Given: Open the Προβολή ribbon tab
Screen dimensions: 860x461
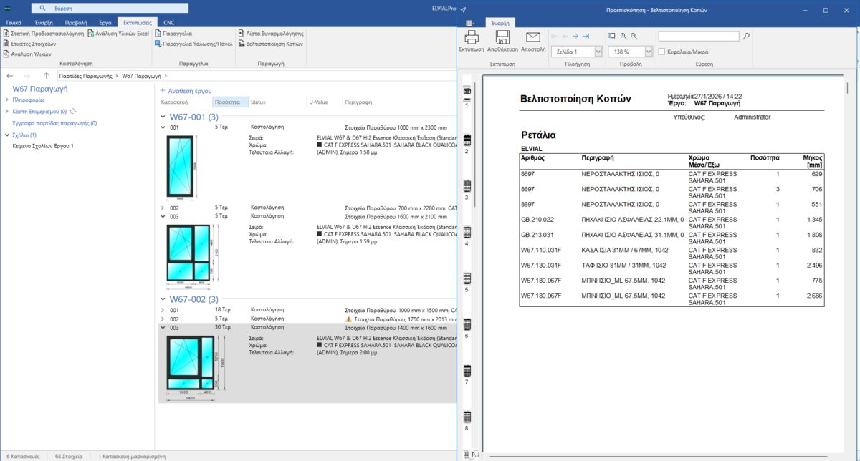Looking at the screenshot, I should 76,23.
